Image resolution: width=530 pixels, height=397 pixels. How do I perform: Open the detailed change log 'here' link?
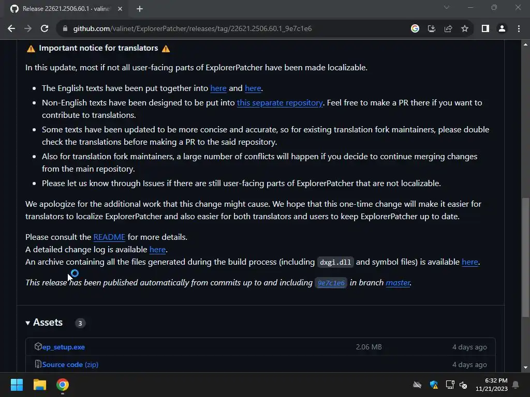pos(157,250)
